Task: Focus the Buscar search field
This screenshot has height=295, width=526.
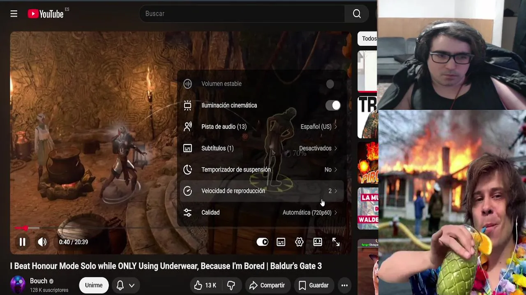Action: [242, 14]
